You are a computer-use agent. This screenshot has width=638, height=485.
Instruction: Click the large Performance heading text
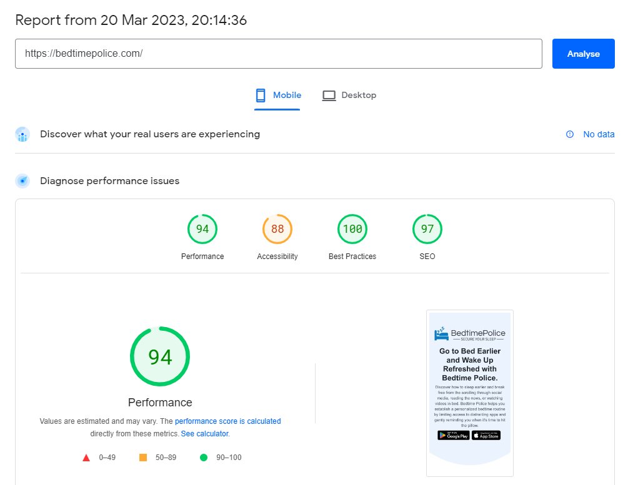pos(160,403)
